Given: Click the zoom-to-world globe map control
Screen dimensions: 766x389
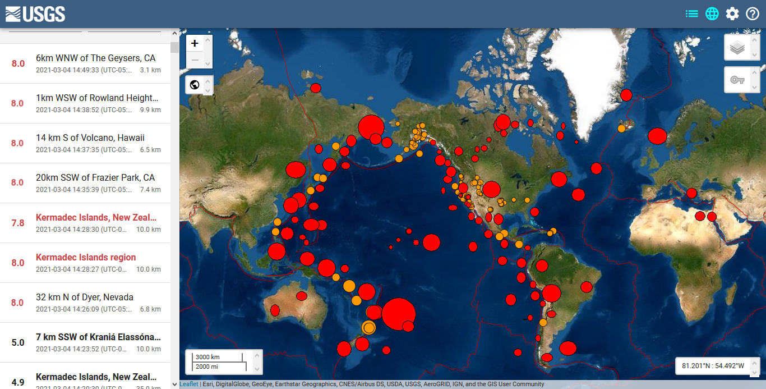Looking at the screenshot, I should pyautogui.click(x=195, y=85).
